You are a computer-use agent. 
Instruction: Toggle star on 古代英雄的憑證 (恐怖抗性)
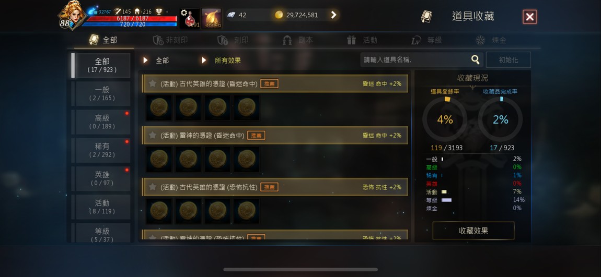152,187
